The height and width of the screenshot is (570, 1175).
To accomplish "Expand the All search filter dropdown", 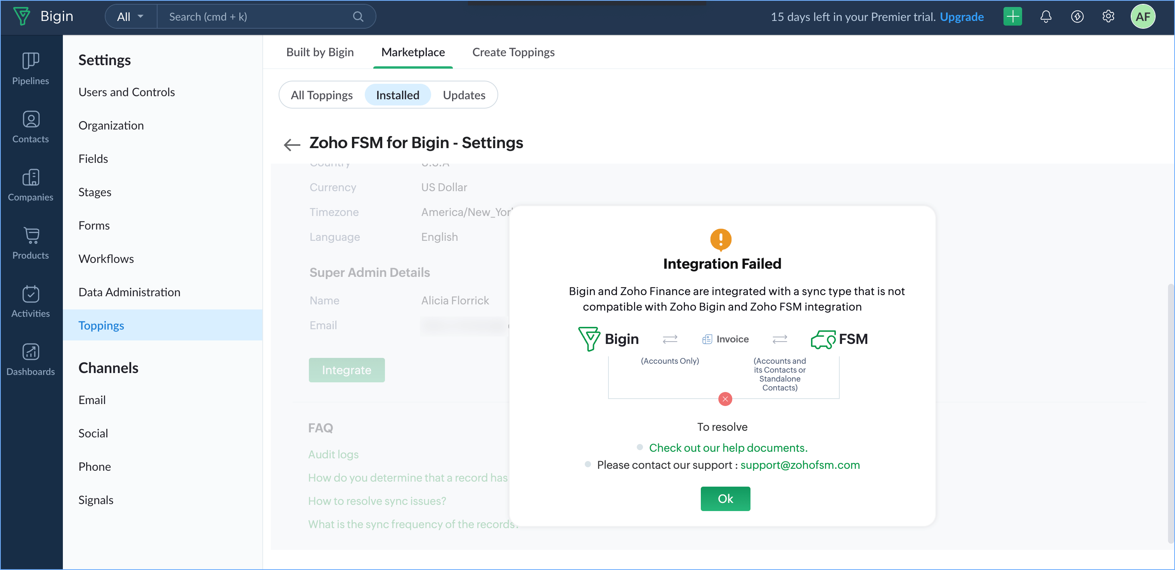I will 130,17.
